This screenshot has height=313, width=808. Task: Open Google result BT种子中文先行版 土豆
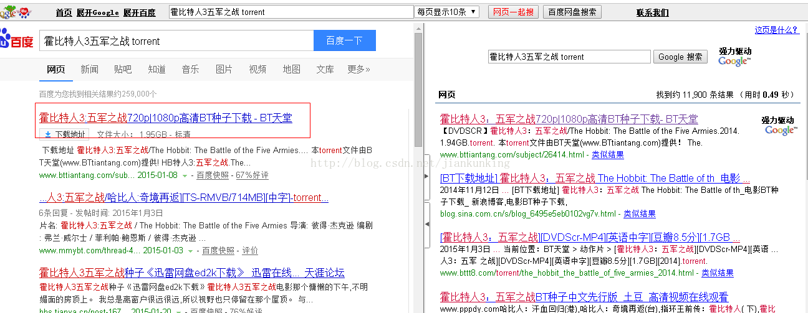point(584,297)
